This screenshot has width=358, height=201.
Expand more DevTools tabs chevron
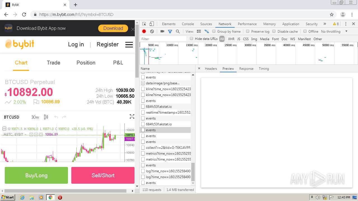pyautogui.click(x=325, y=24)
